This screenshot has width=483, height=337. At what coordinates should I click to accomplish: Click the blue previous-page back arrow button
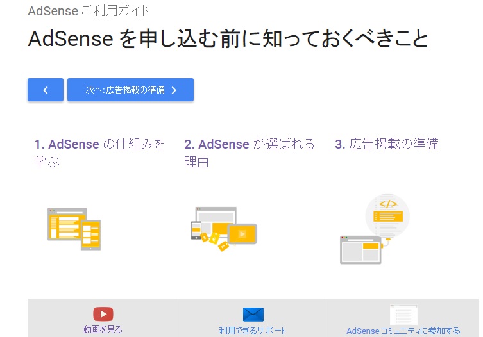(46, 90)
